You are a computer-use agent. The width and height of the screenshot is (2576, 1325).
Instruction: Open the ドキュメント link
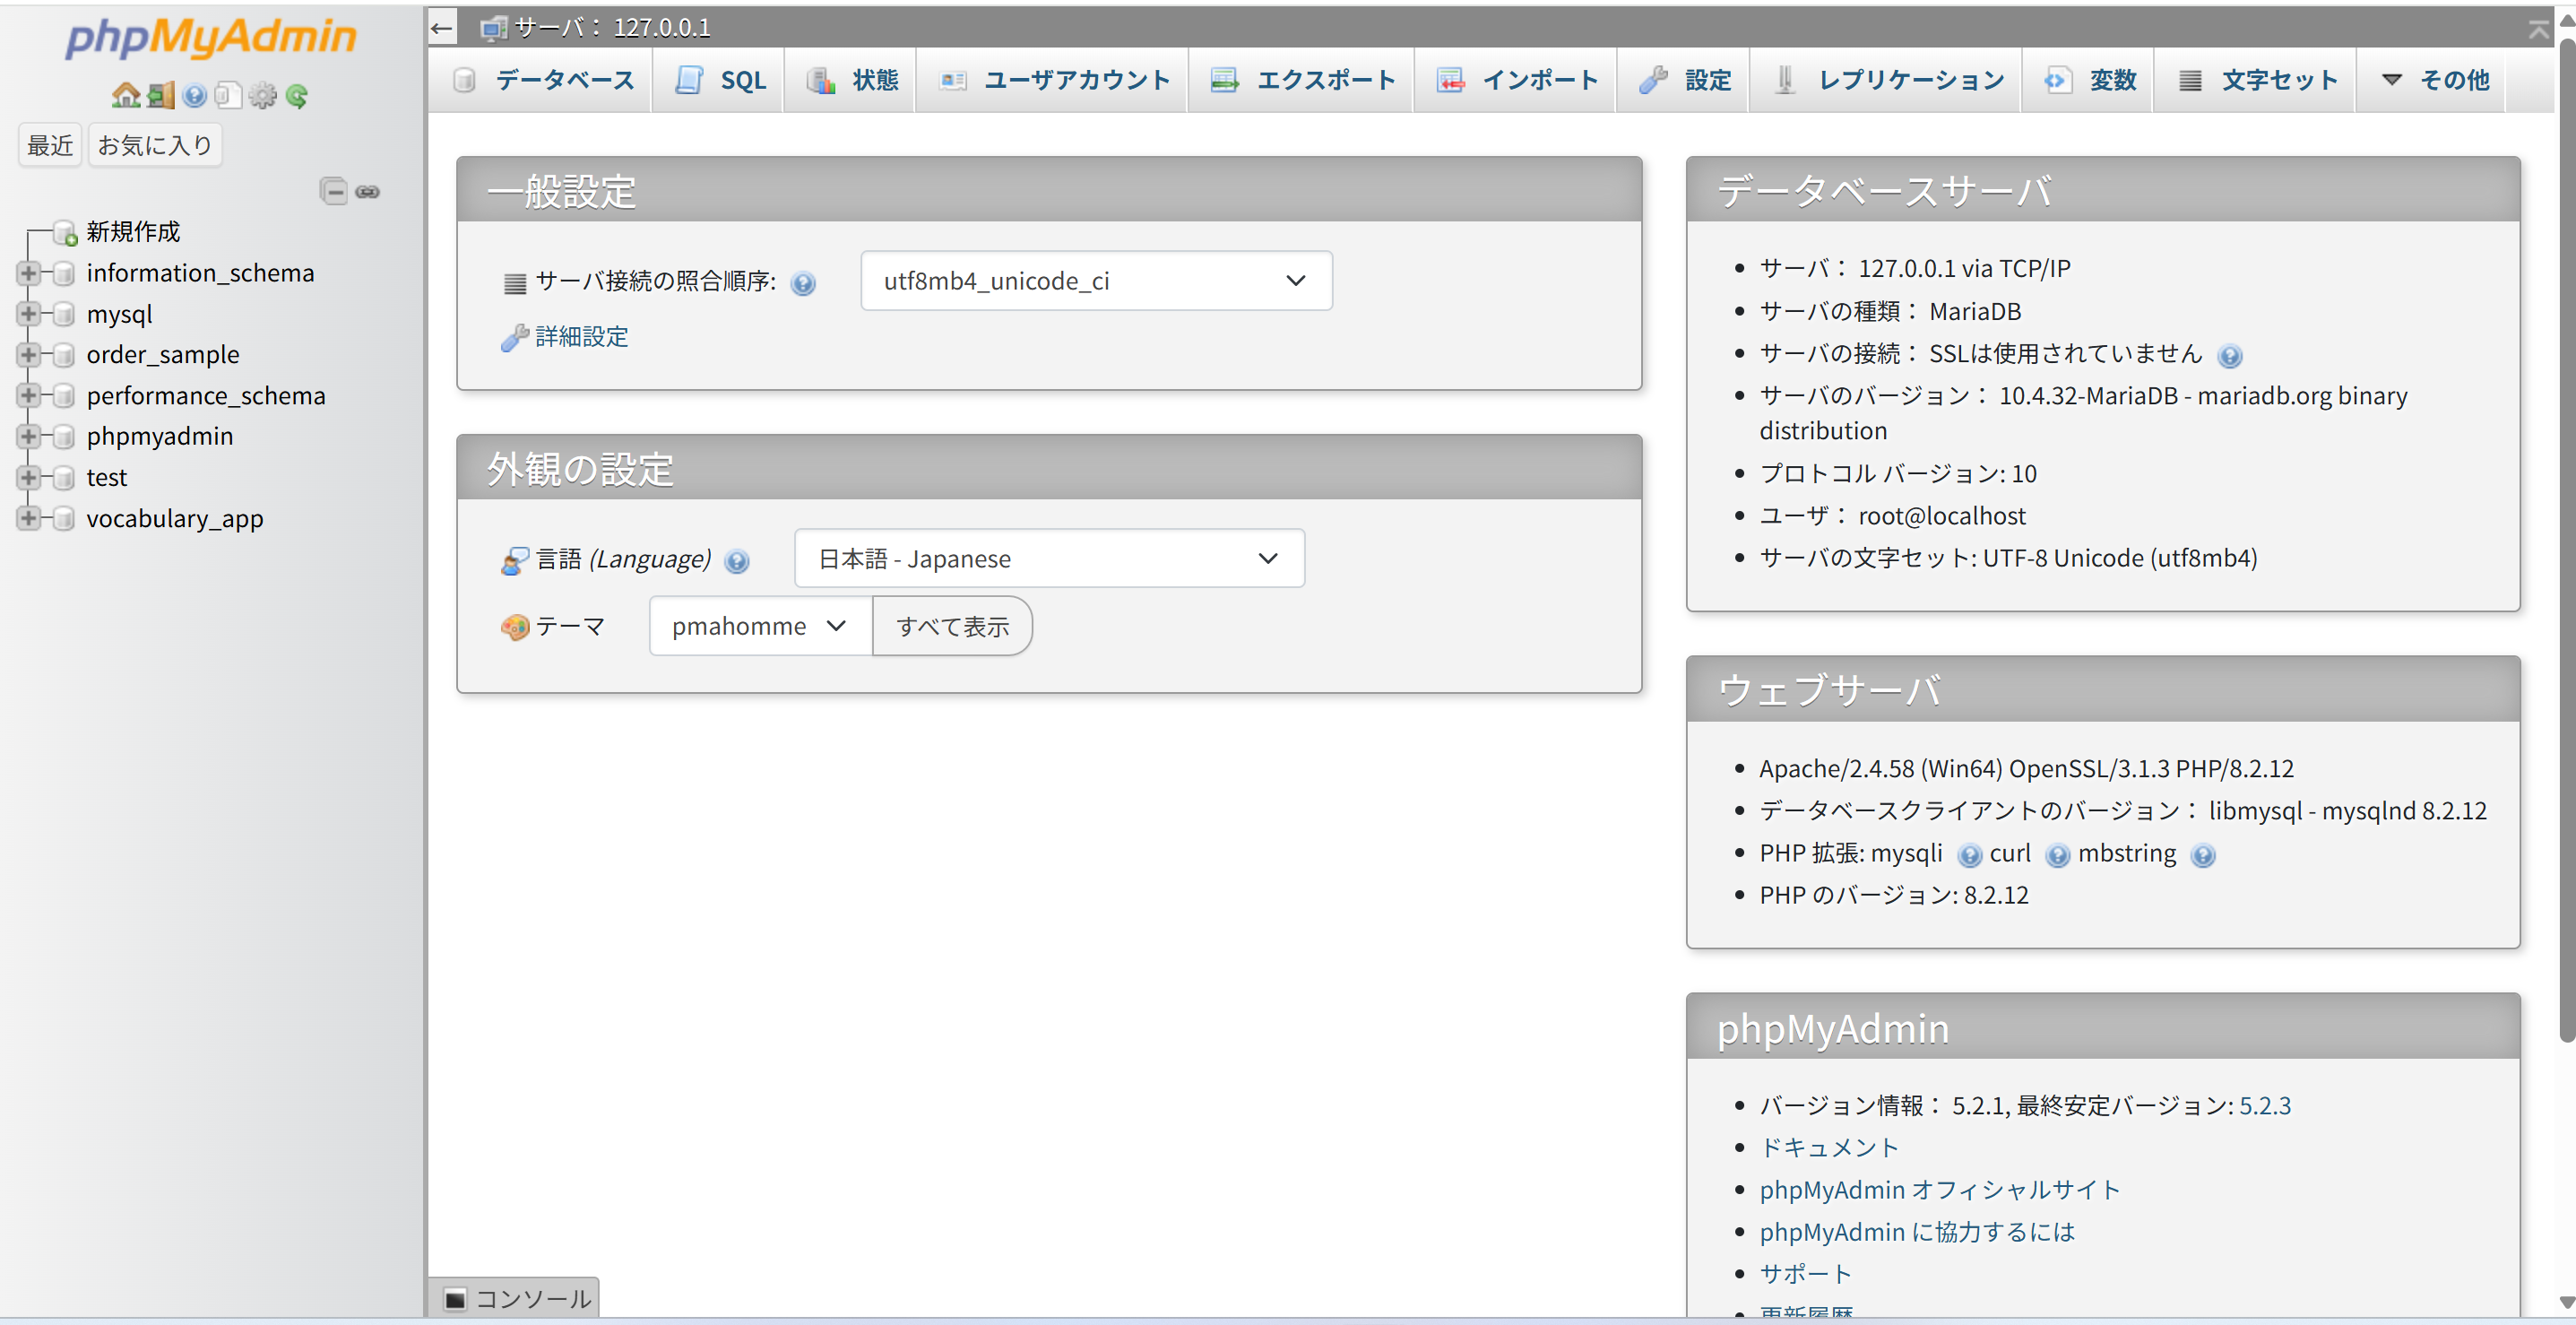pos(1829,1148)
